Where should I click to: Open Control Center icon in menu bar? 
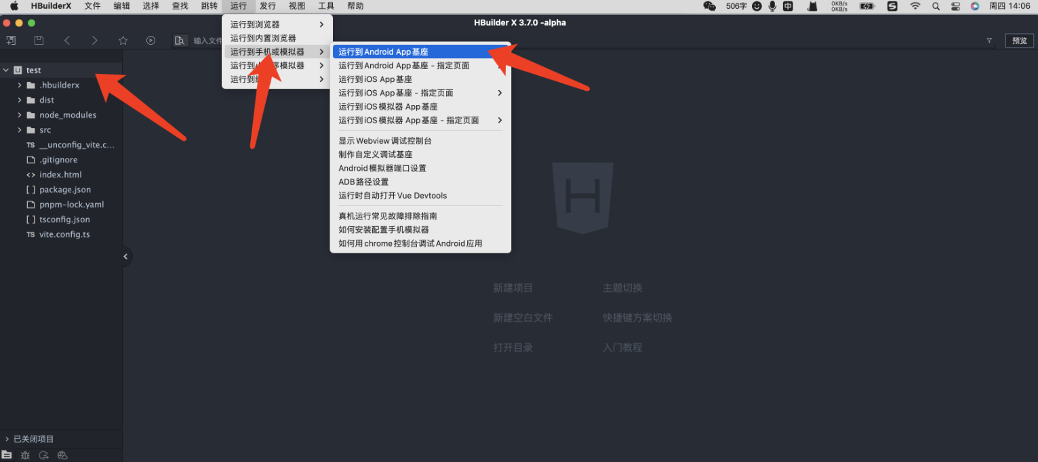click(956, 6)
